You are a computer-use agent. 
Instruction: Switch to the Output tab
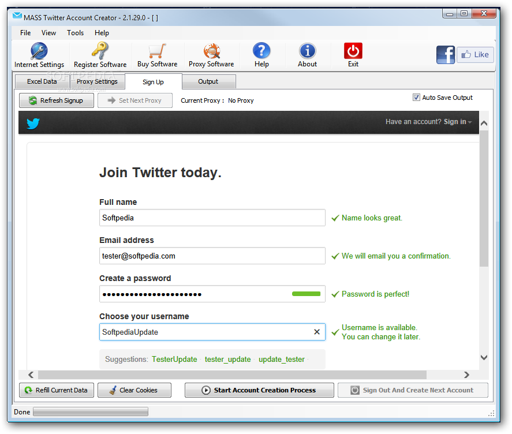(x=208, y=81)
